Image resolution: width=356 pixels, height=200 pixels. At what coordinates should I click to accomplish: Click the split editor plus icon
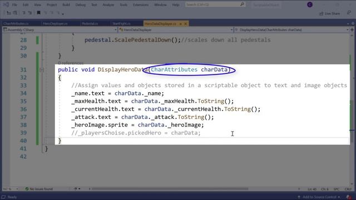click(352, 29)
